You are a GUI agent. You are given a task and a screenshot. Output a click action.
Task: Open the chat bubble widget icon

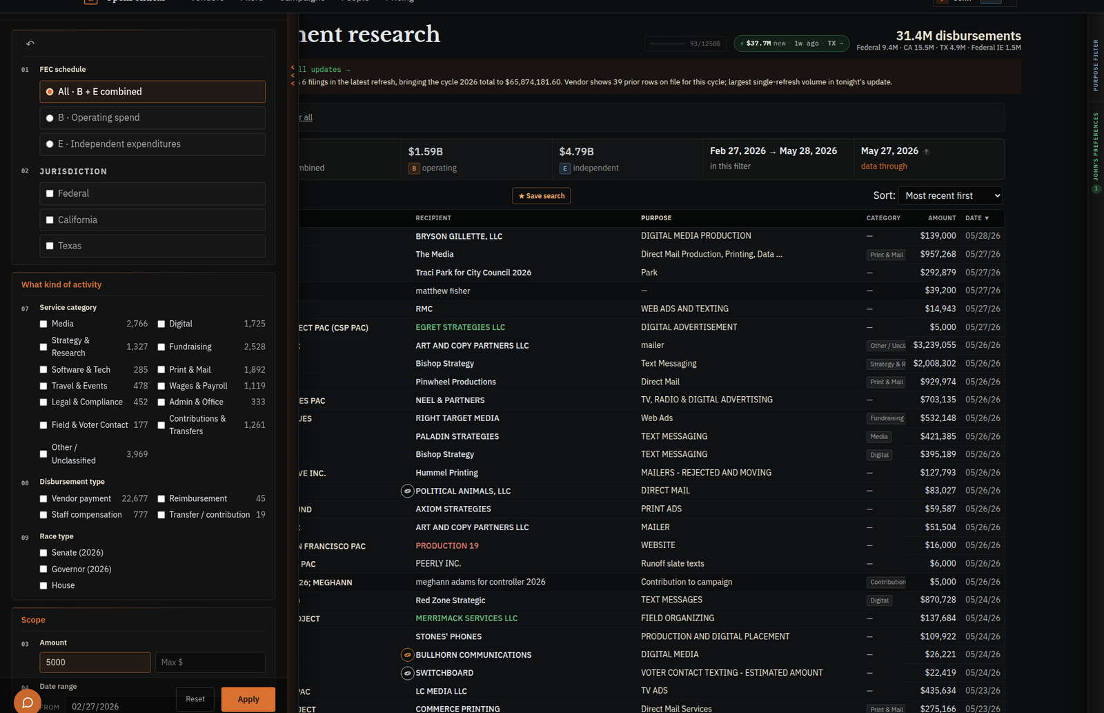(27, 701)
